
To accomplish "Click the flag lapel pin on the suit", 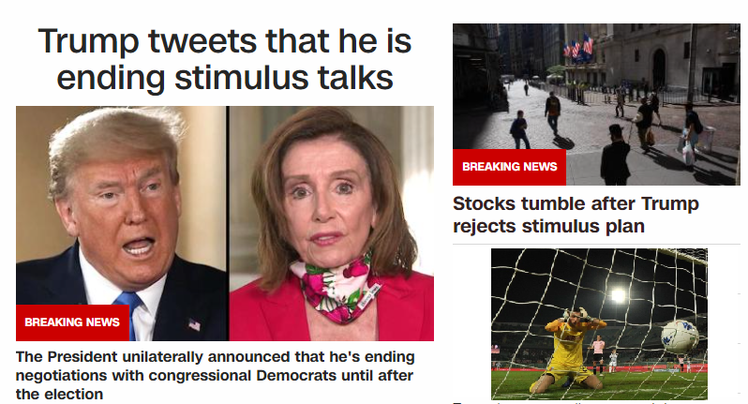I will click(194, 325).
